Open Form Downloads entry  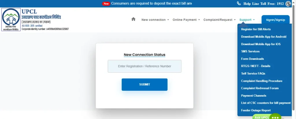[x=252, y=59]
